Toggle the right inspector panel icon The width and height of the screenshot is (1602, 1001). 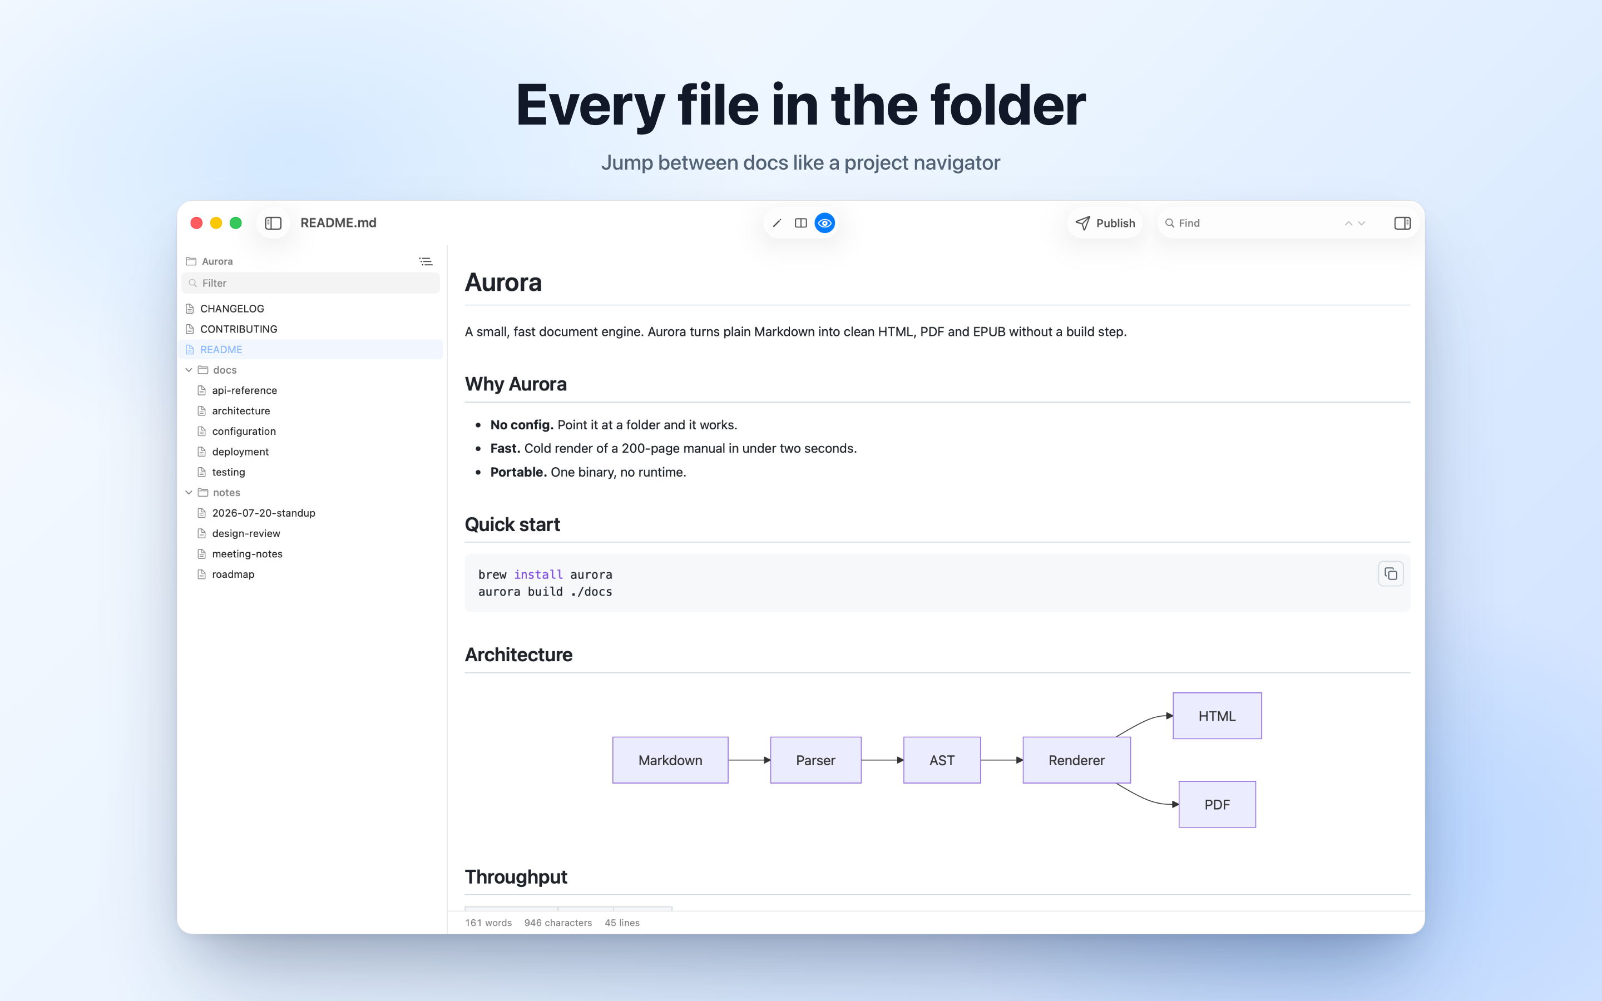[1402, 223]
